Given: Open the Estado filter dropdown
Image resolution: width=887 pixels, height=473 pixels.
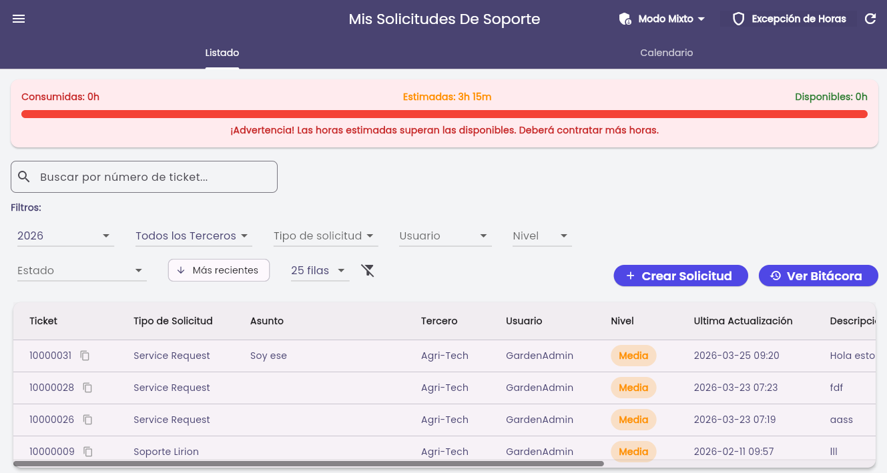Looking at the screenshot, I should pyautogui.click(x=81, y=271).
